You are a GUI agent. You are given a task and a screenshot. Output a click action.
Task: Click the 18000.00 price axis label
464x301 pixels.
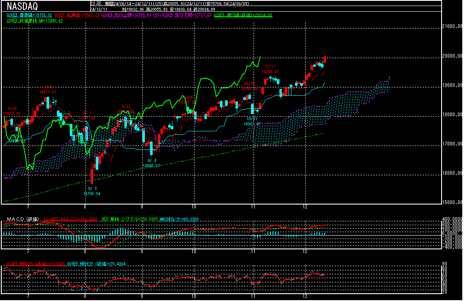(452, 115)
